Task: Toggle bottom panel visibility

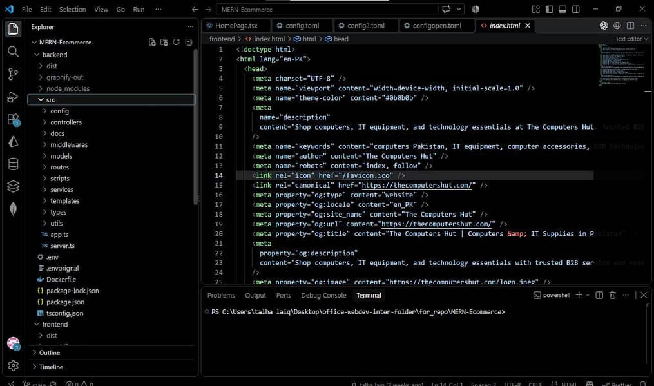Action: (x=563, y=9)
